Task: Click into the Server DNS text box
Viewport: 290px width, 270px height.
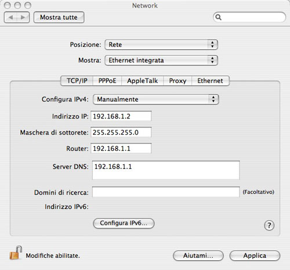Action: coord(166,170)
